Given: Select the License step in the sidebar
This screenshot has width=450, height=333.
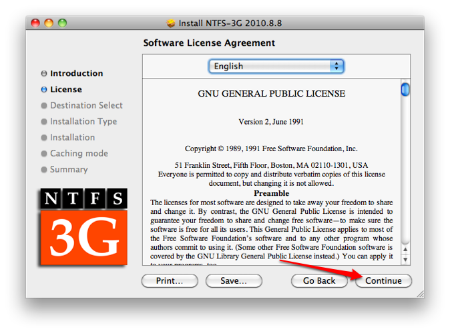Looking at the screenshot, I should coord(65,89).
